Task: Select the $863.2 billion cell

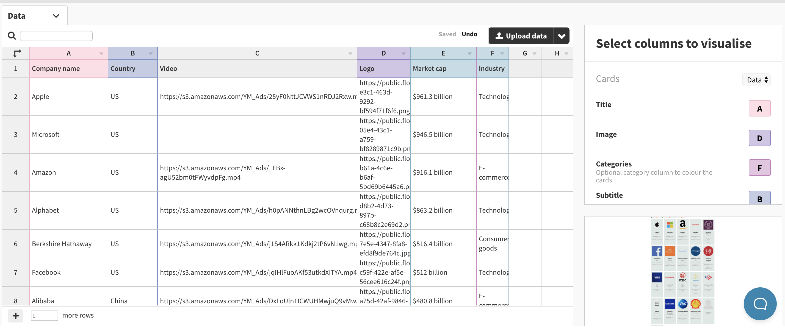Action: click(443, 210)
